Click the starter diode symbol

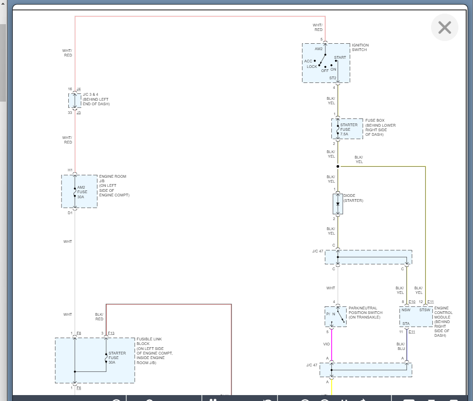[338, 204]
